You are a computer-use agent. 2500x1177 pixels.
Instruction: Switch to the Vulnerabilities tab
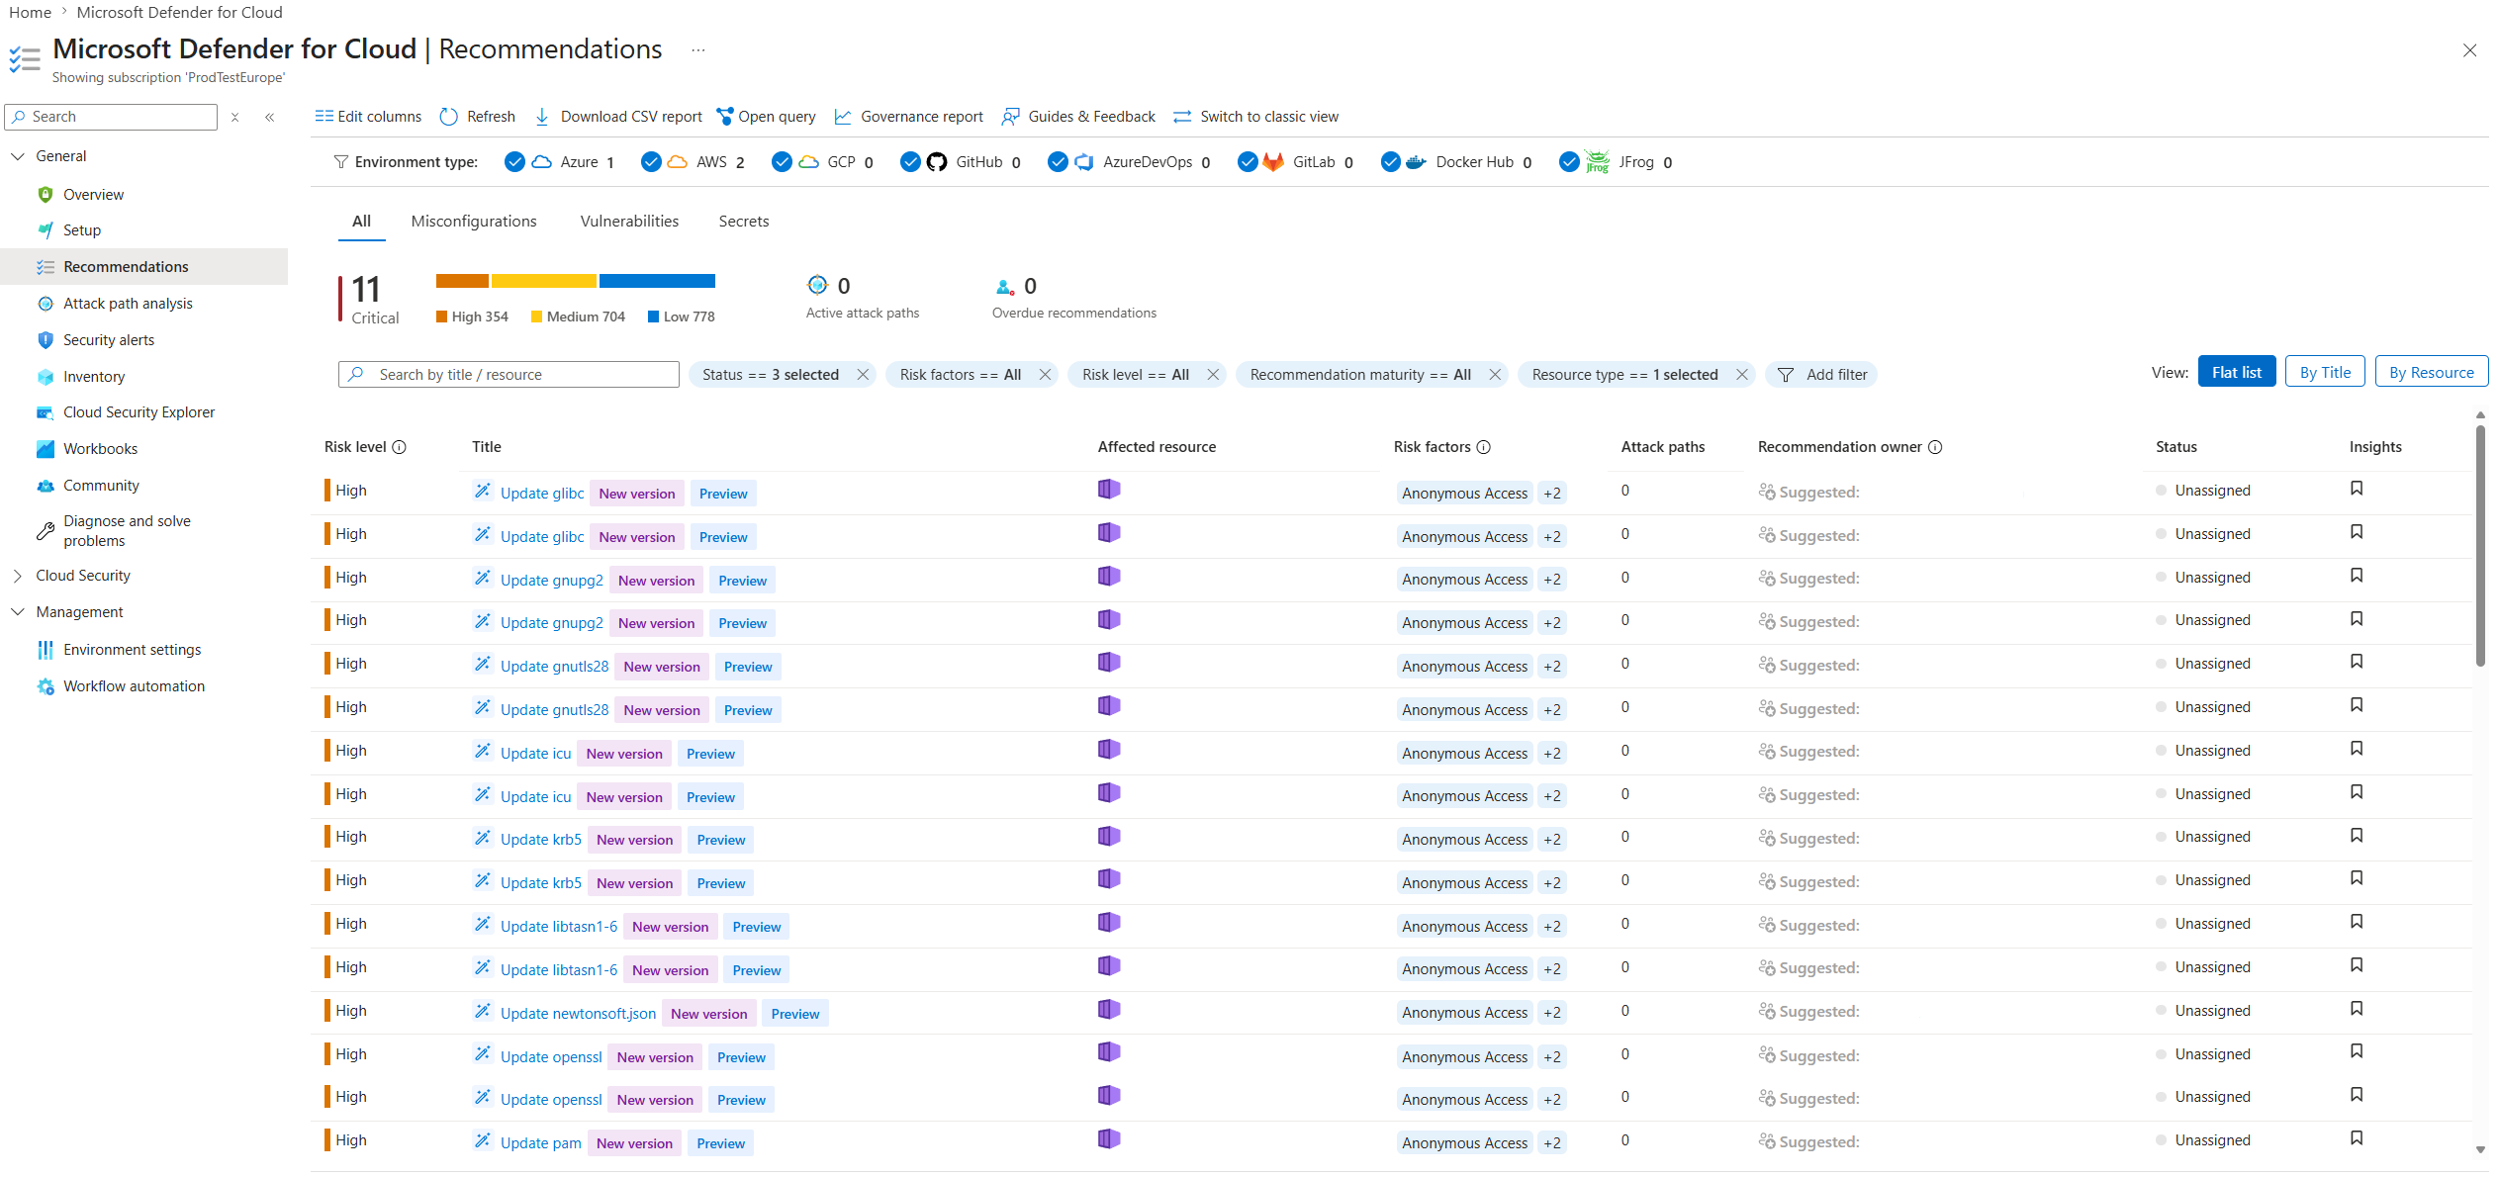[x=629, y=222]
